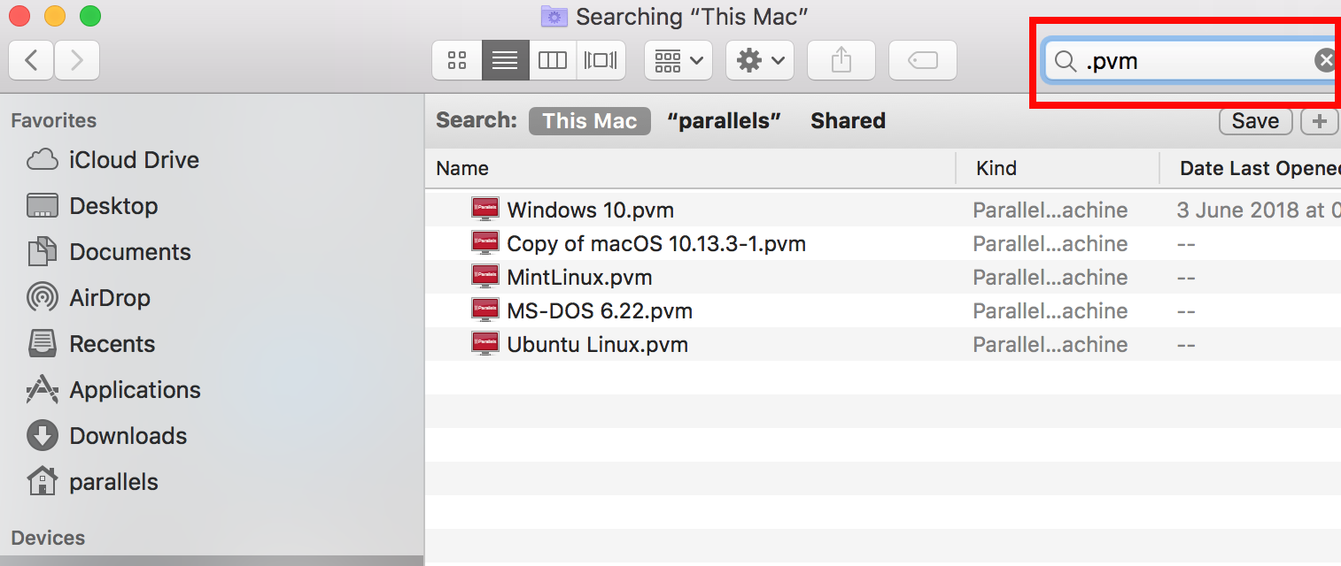Viewport: 1341px width, 566px height.
Task: Add a search criterion with plus button
Action: [1320, 121]
